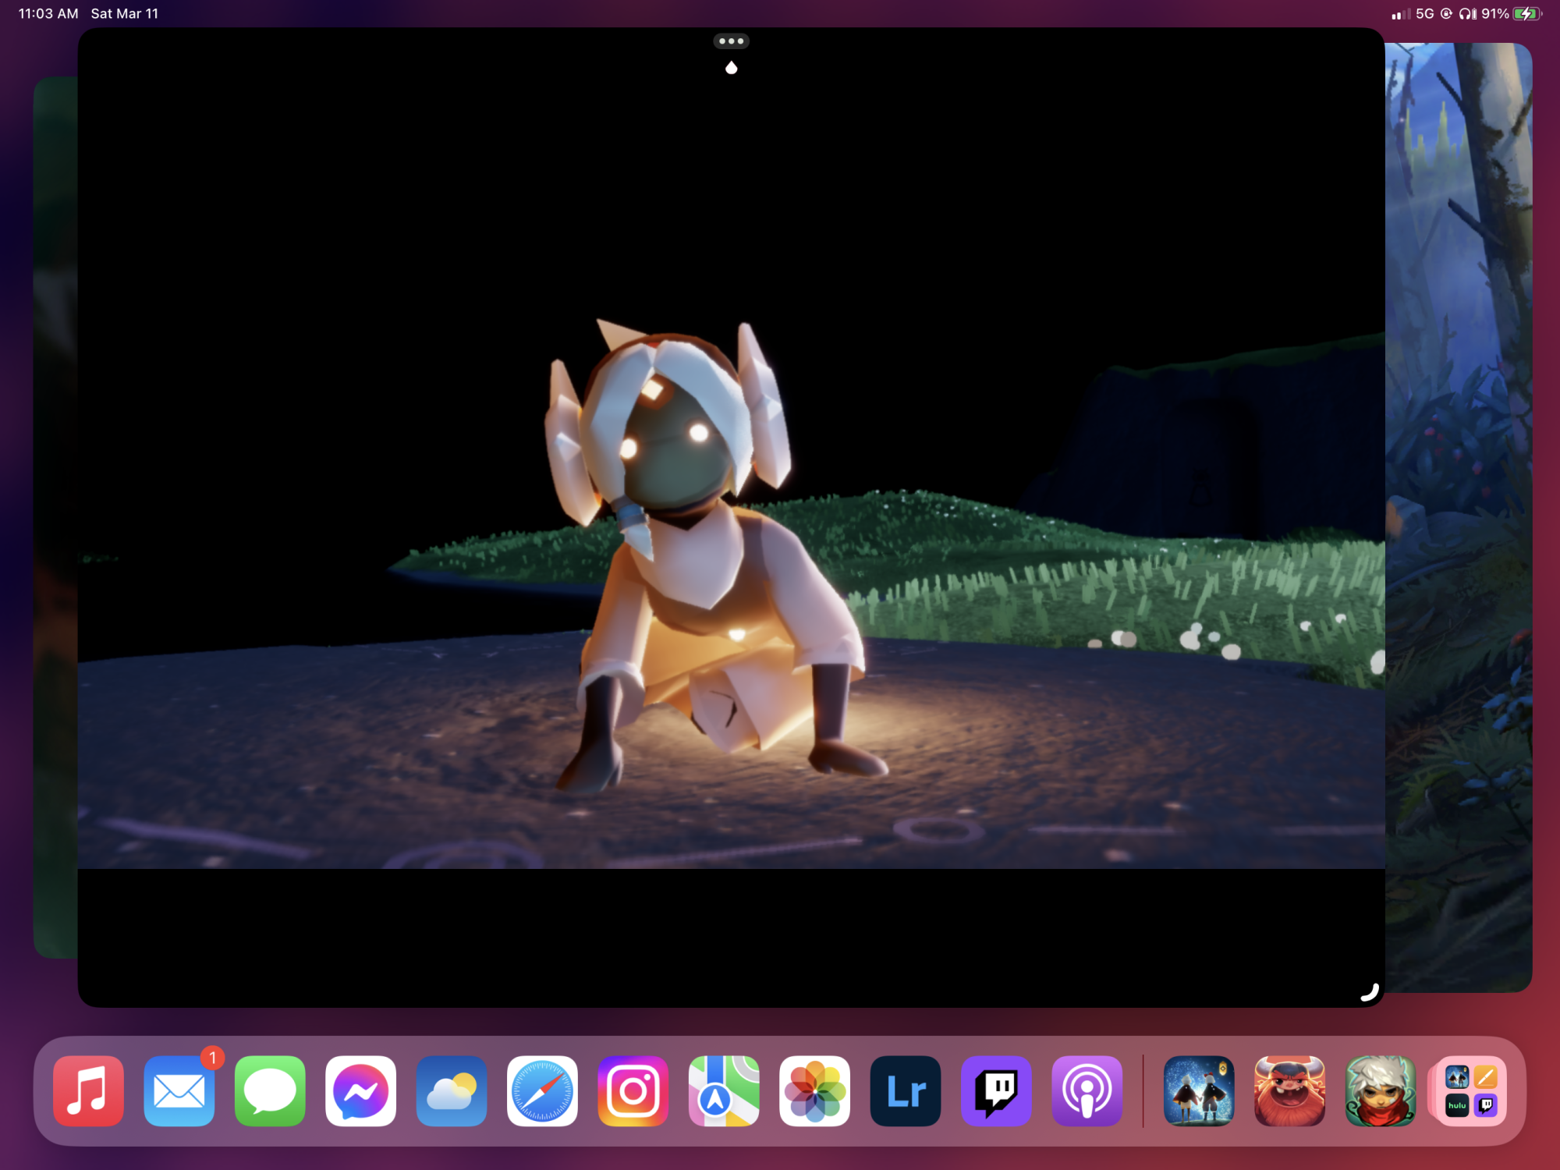Switch to the forest game window on right
This screenshot has height=1170, width=1560.
coord(1459,515)
